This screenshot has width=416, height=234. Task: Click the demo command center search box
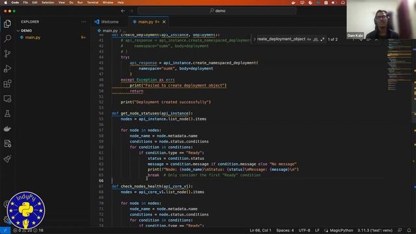[216, 11]
